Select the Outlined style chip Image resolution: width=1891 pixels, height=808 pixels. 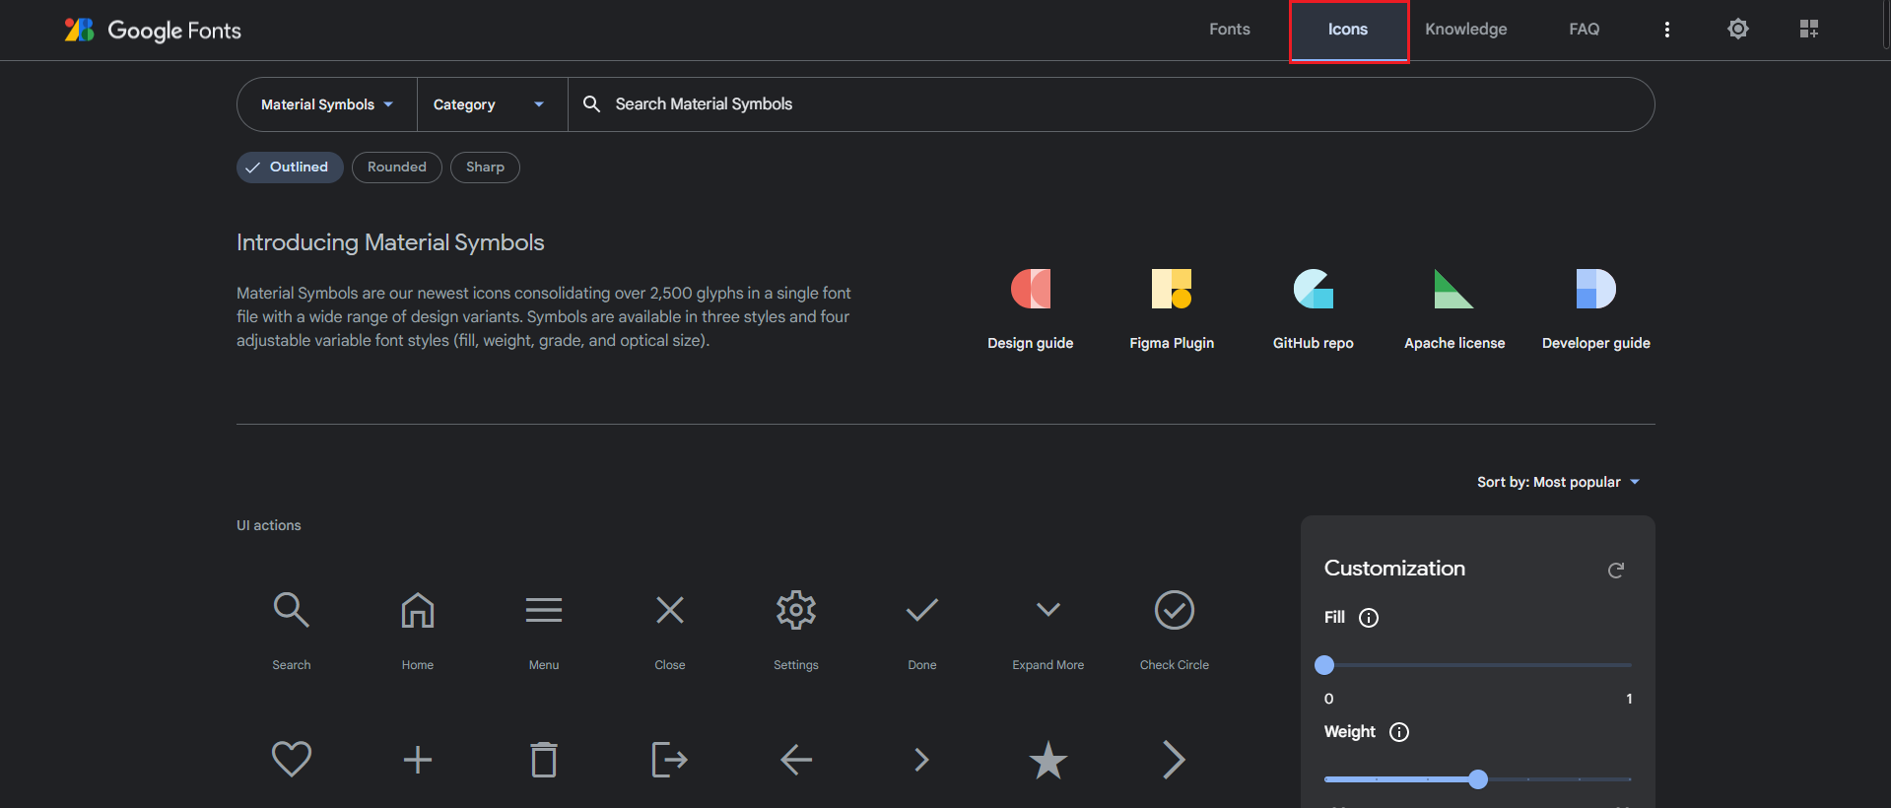click(290, 168)
